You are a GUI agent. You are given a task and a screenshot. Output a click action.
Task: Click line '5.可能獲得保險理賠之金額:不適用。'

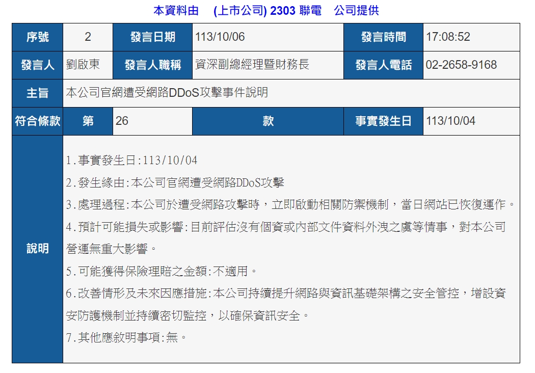point(162,271)
